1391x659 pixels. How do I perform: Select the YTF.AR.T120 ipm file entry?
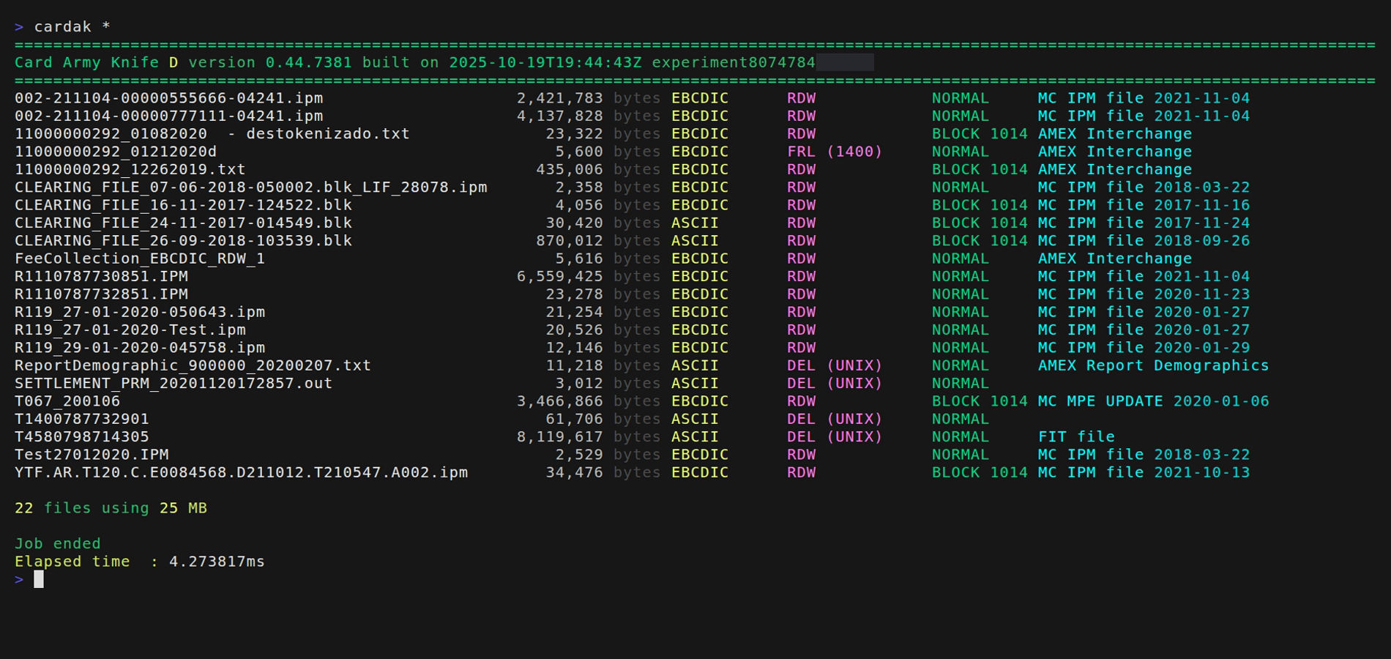tap(242, 472)
